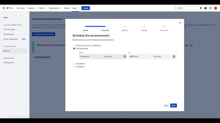Click the Announcement Banners heading
Screen dimensions: 220x123
47,19
